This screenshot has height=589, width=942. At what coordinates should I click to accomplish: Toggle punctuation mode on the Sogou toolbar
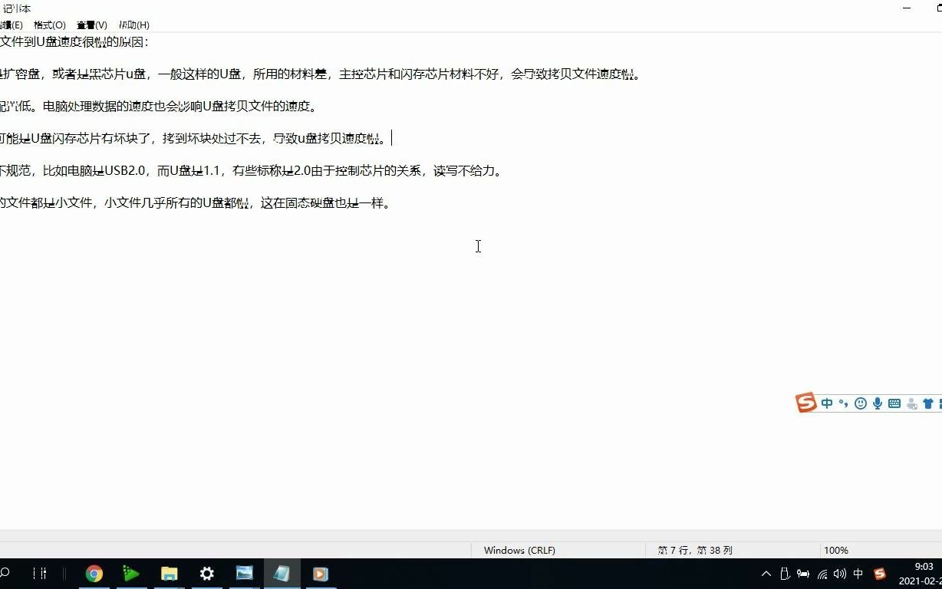pyautogui.click(x=844, y=403)
